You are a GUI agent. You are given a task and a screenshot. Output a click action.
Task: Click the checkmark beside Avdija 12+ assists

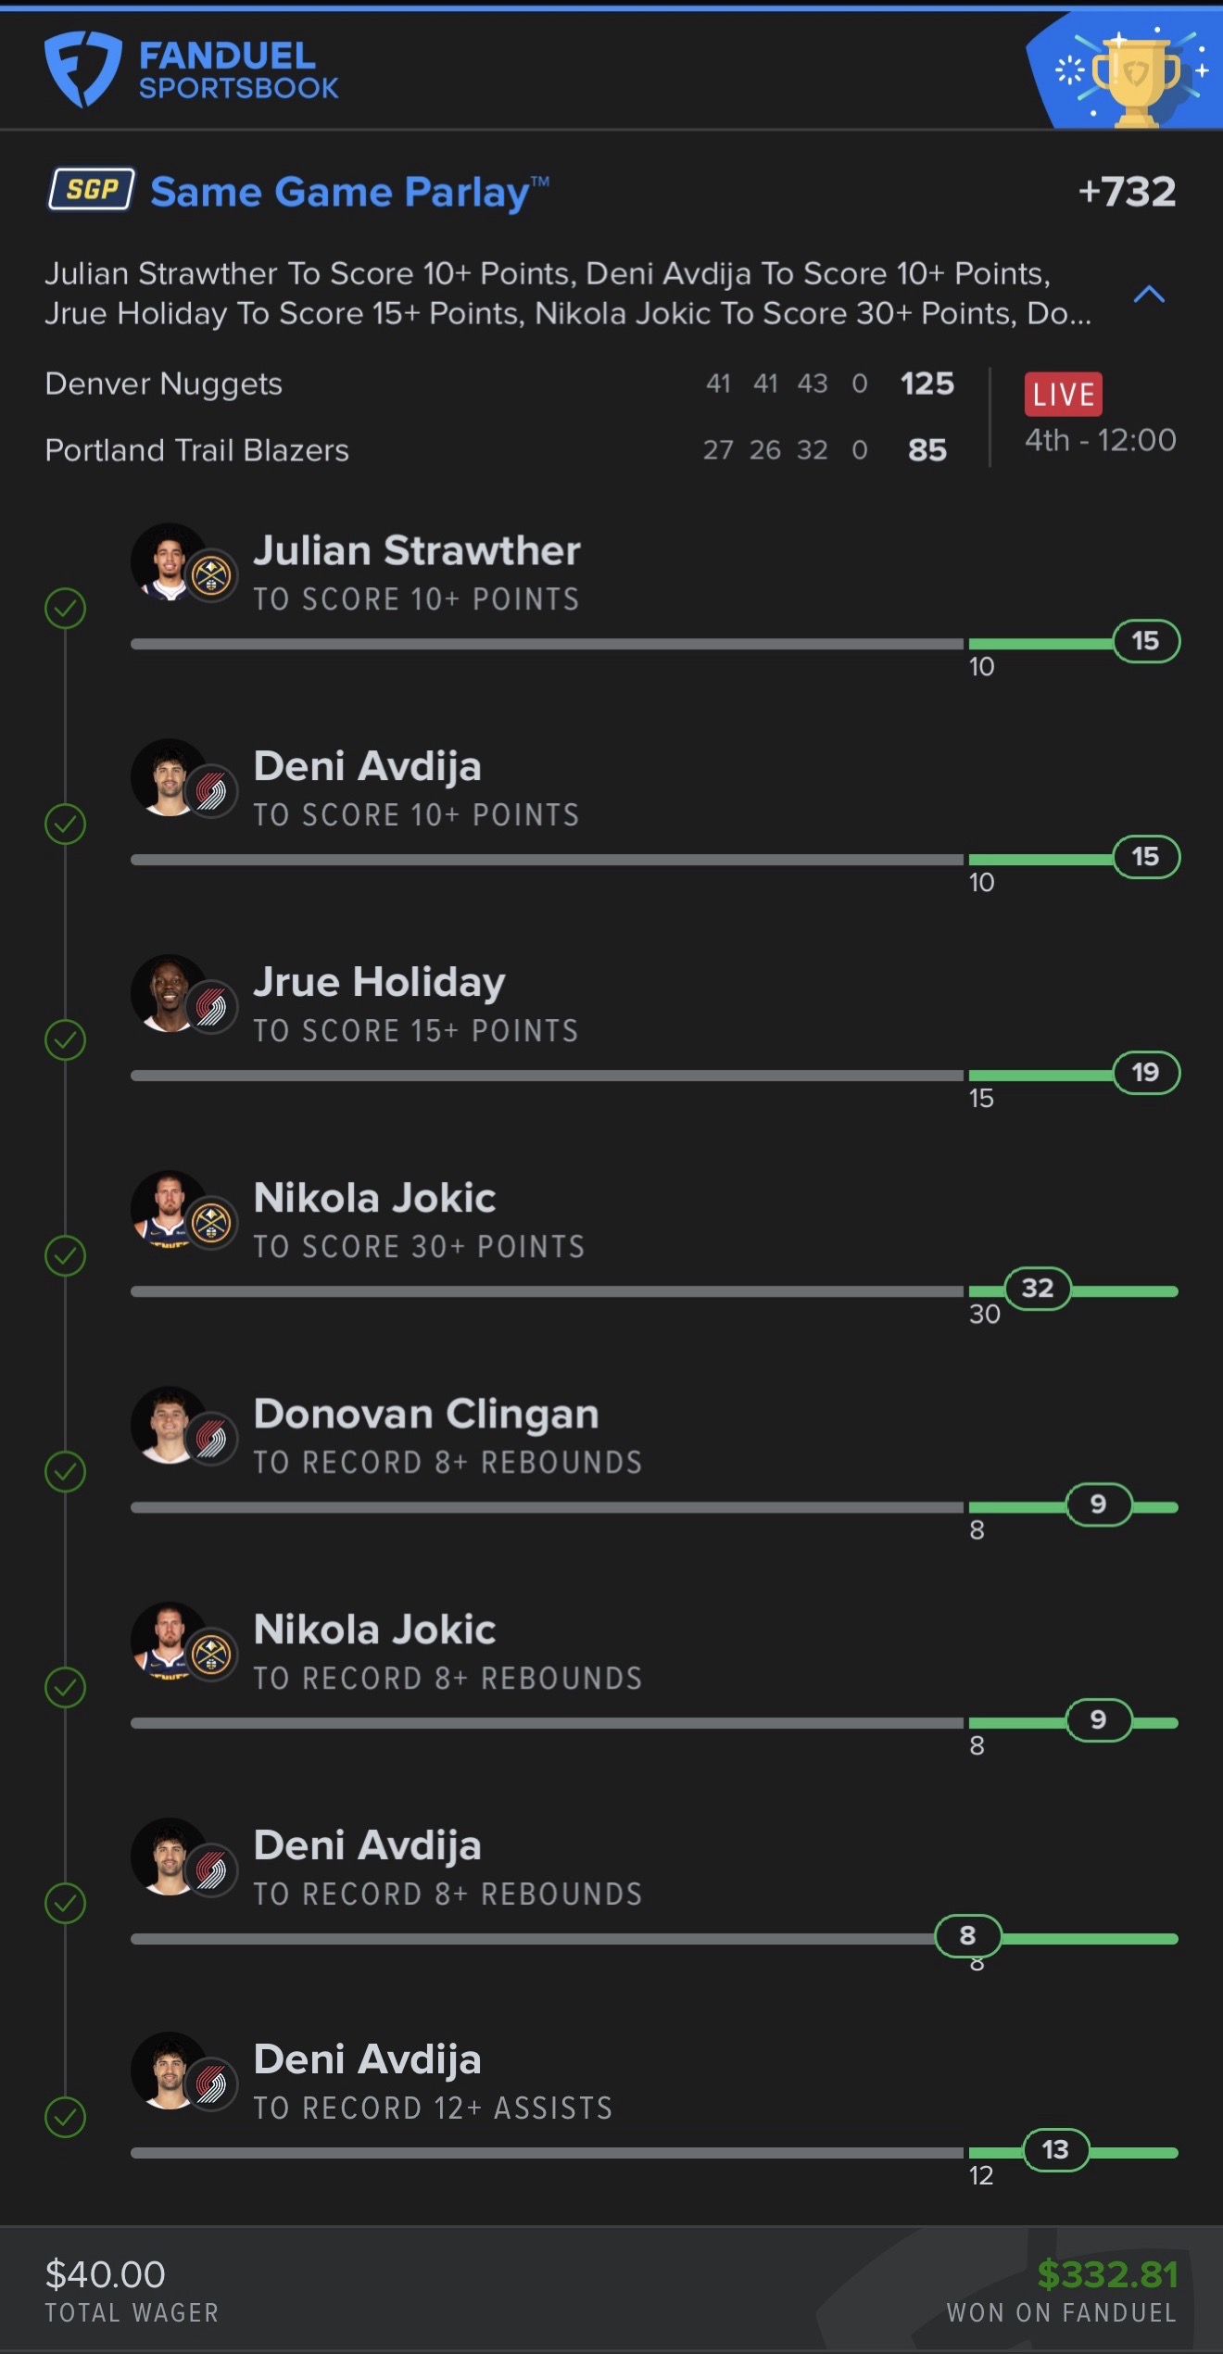pyautogui.click(x=66, y=2117)
